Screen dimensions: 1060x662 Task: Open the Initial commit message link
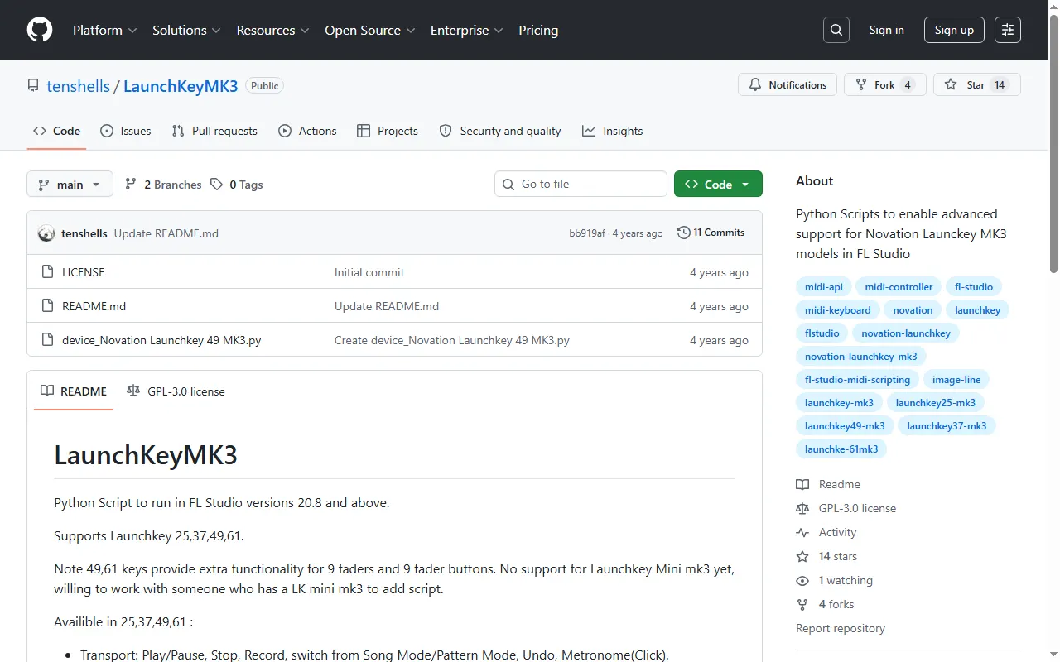click(x=369, y=272)
